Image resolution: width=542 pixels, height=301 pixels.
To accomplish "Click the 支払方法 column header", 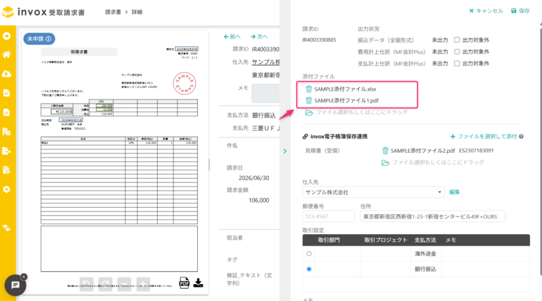I will click(425, 240).
